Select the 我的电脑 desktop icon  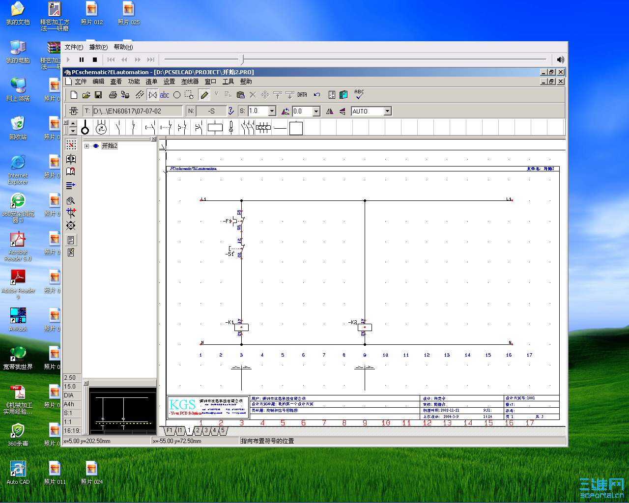point(18,52)
